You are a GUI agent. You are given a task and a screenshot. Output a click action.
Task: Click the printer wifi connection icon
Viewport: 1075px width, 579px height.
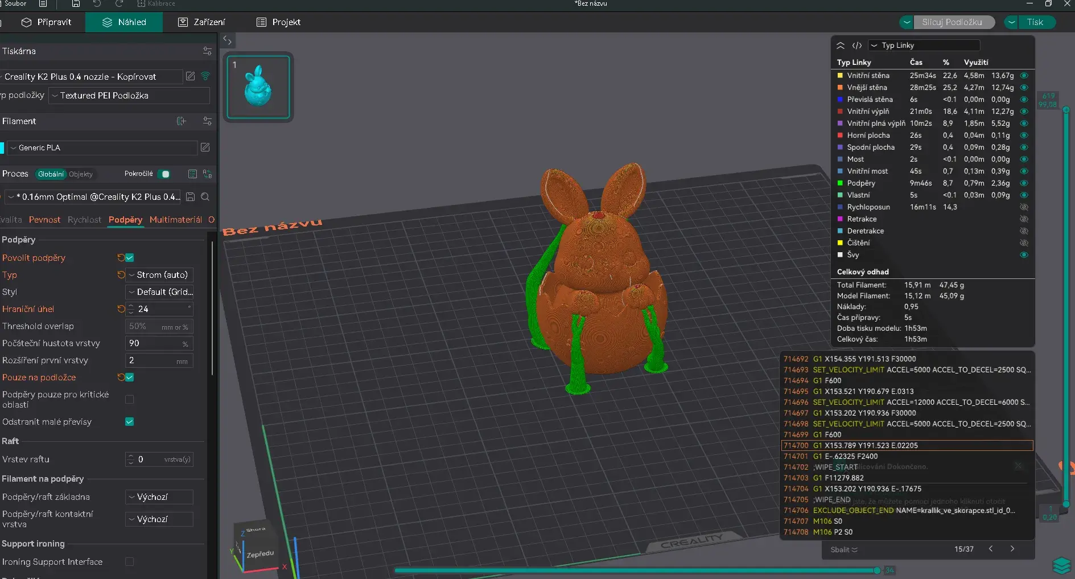pyautogui.click(x=205, y=76)
